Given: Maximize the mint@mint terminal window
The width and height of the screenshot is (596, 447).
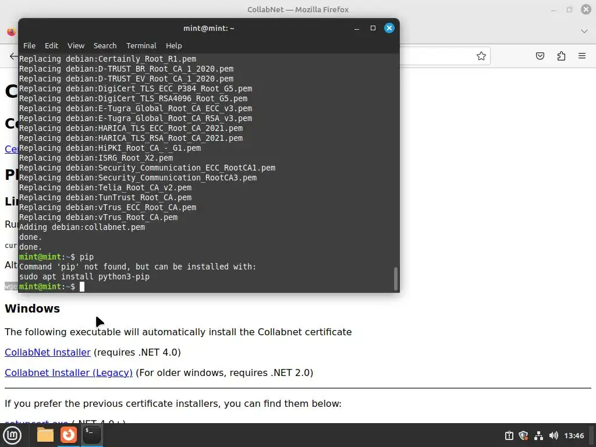Looking at the screenshot, I should click(373, 28).
